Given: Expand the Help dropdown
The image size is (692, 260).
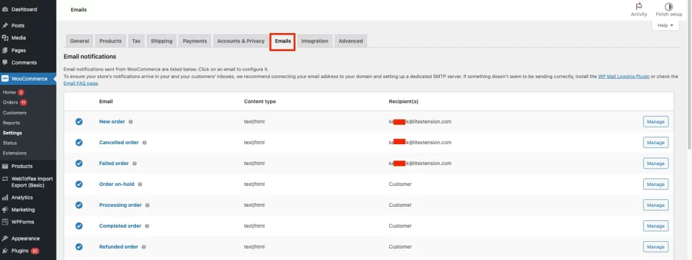Looking at the screenshot, I should coord(665,26).
